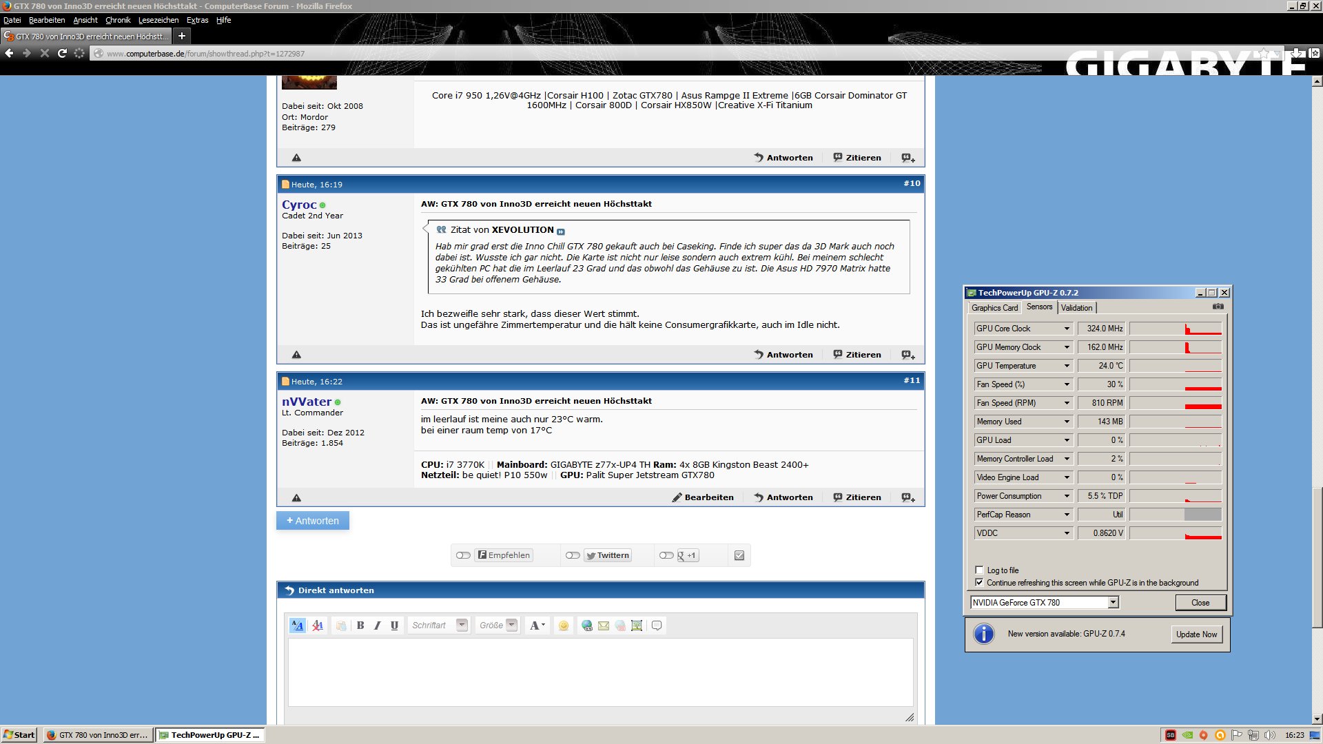Open the Größe font size dropdown

tap(498, 626)
